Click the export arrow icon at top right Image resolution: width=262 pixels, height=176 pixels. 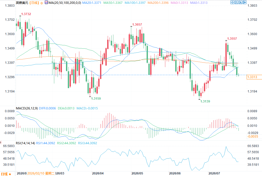[245, 2]
